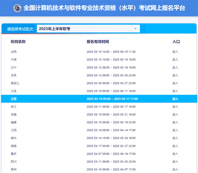This screenshot has height=173, width=198.
Task: Select the 福建 organization name
Action: 14,122
